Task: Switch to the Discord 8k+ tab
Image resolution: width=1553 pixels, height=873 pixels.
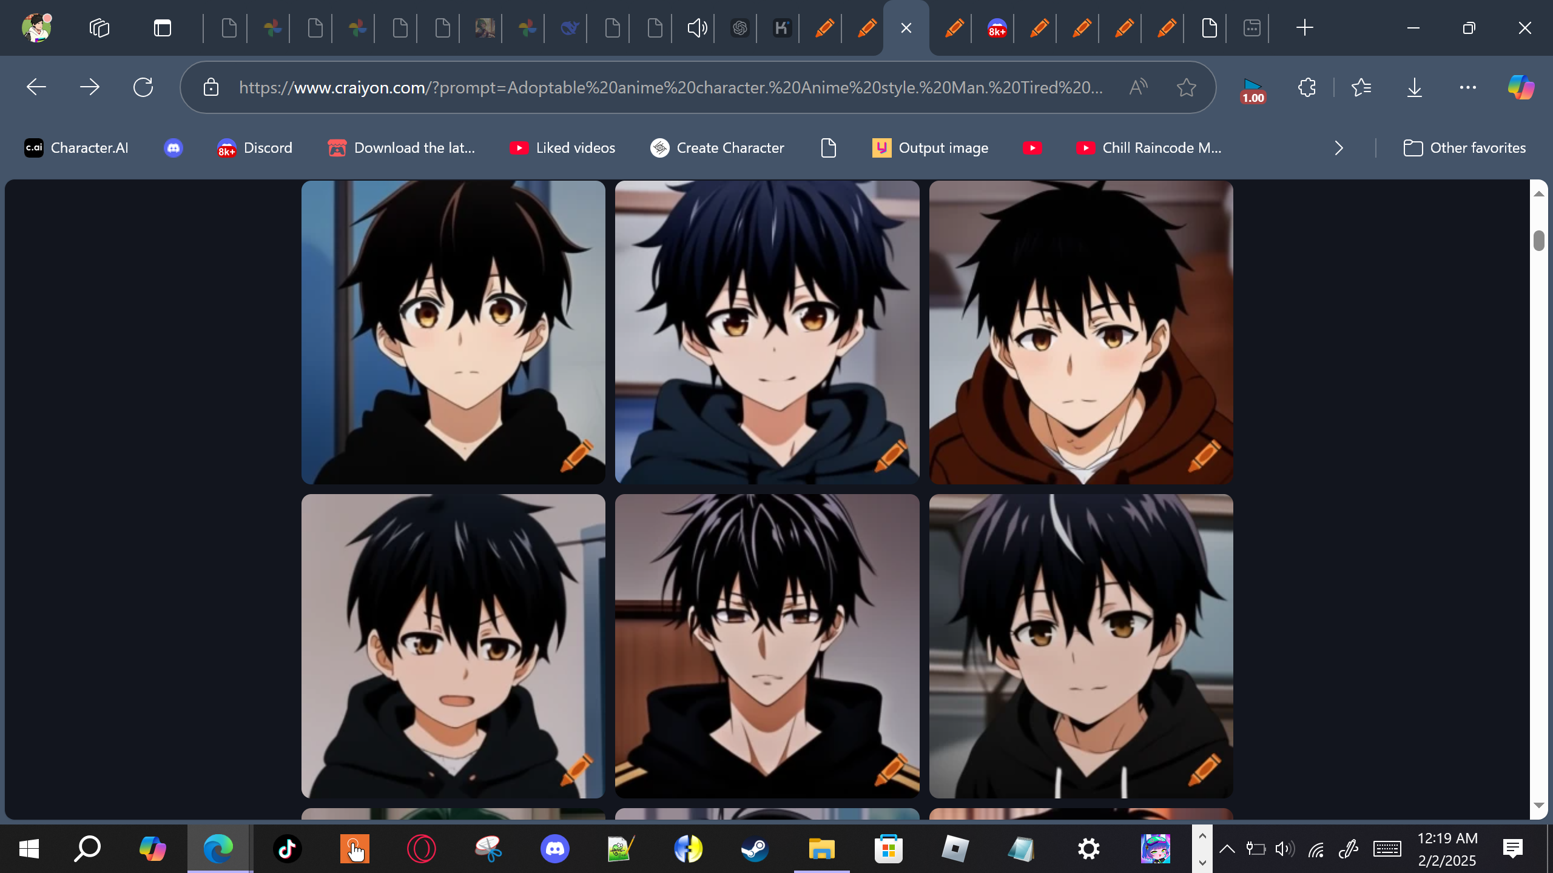Action: pyautogui.click(x=997, y=28)
